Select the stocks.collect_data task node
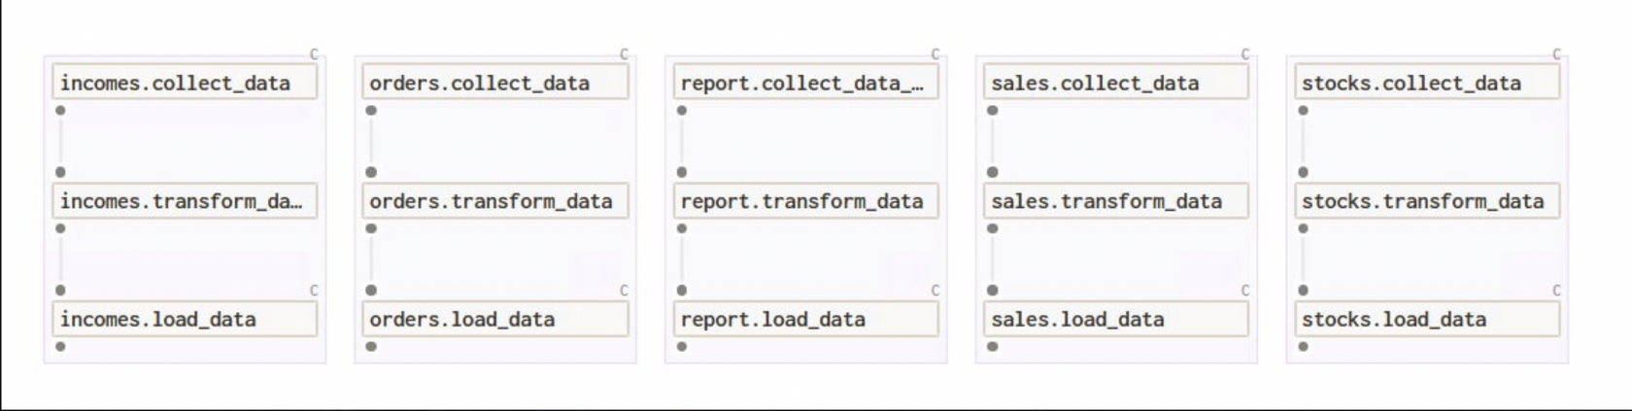Screen dimensions: 1632x411 click(x=1427, y=84)
